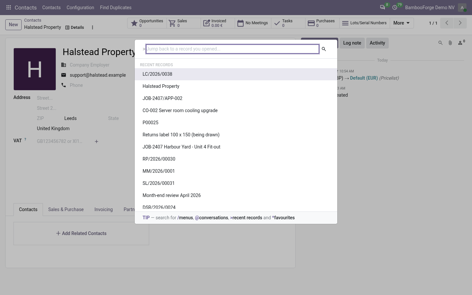Open the conversations messages icon
Viewport: 472px width, 295px height.
[x=383, y=7]
